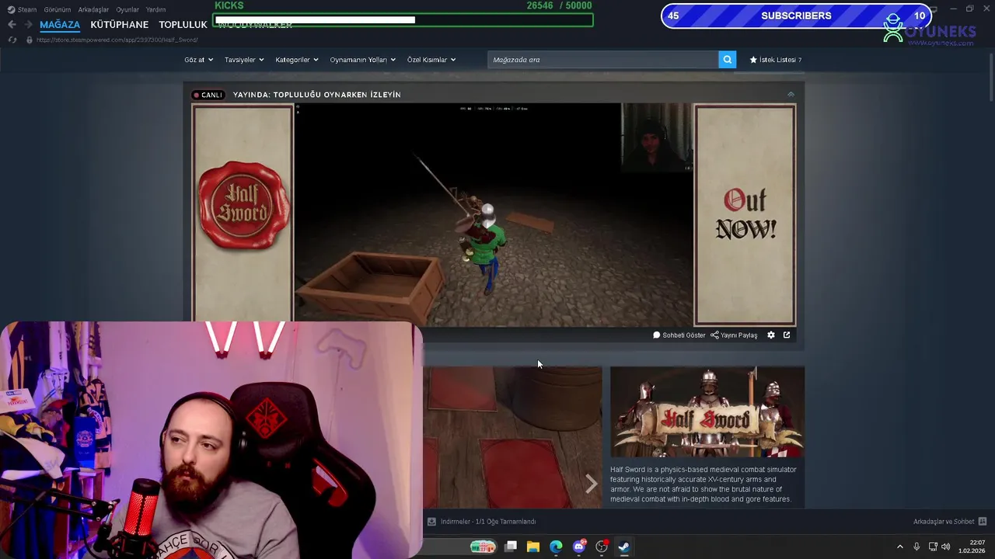Expand the Kategoriler dropdown
This screenshot has width=995, height=559.
(x=297, y=60)
